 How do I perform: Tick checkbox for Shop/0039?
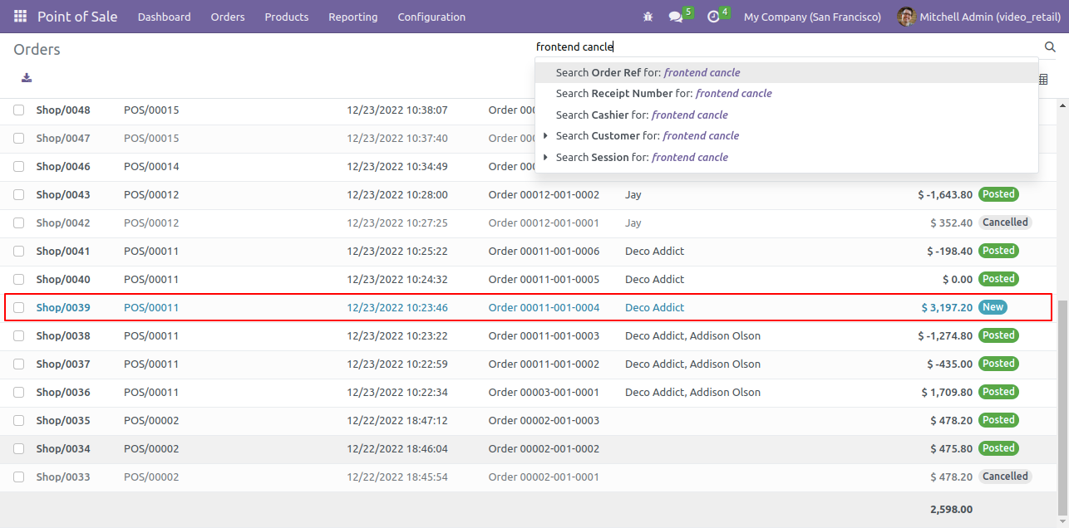(19, 308)
